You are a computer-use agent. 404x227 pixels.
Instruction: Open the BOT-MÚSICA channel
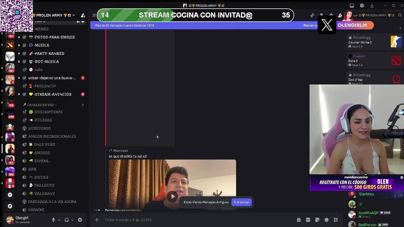(x=51, y=61)
